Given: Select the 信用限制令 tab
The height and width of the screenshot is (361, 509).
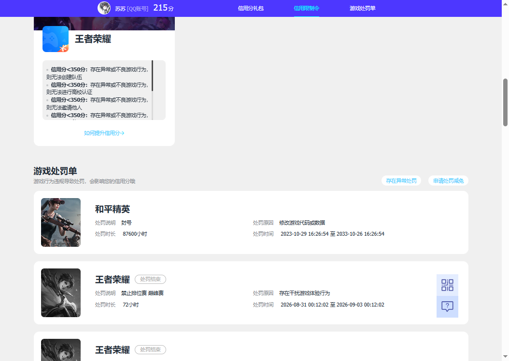Looking at the screenshot, I should 307,8.
